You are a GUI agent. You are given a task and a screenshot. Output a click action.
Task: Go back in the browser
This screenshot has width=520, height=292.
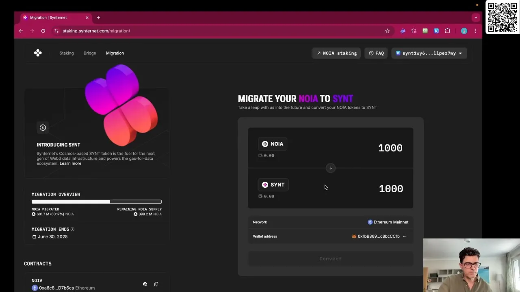(x=21, y=31)
